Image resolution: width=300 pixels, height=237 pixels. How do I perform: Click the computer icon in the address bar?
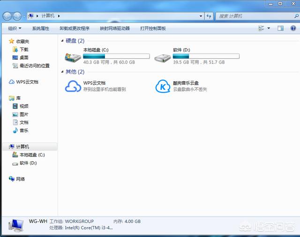30,16
